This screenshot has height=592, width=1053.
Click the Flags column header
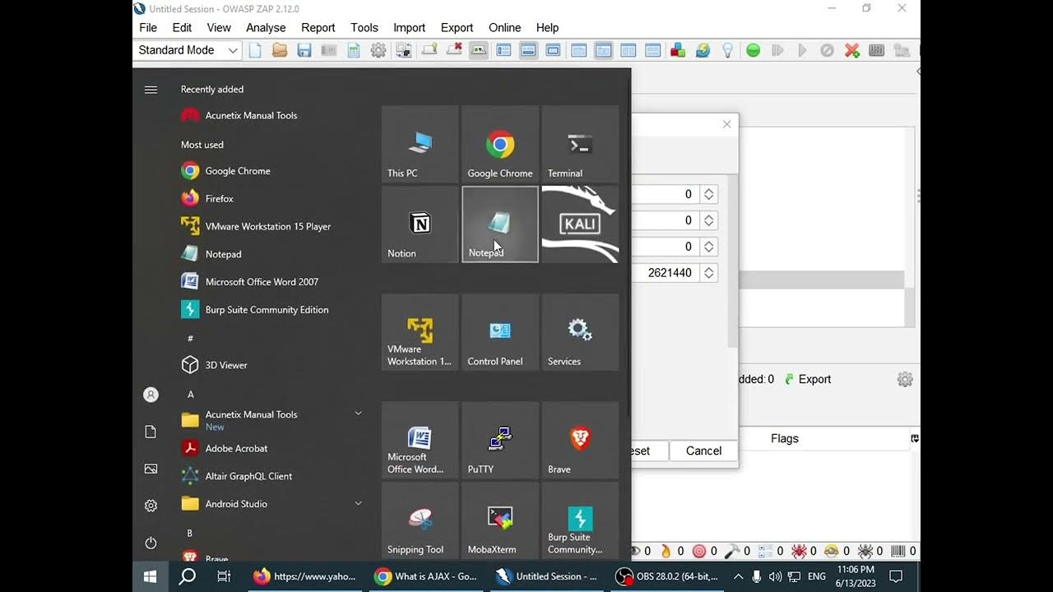tap(784, 438)
